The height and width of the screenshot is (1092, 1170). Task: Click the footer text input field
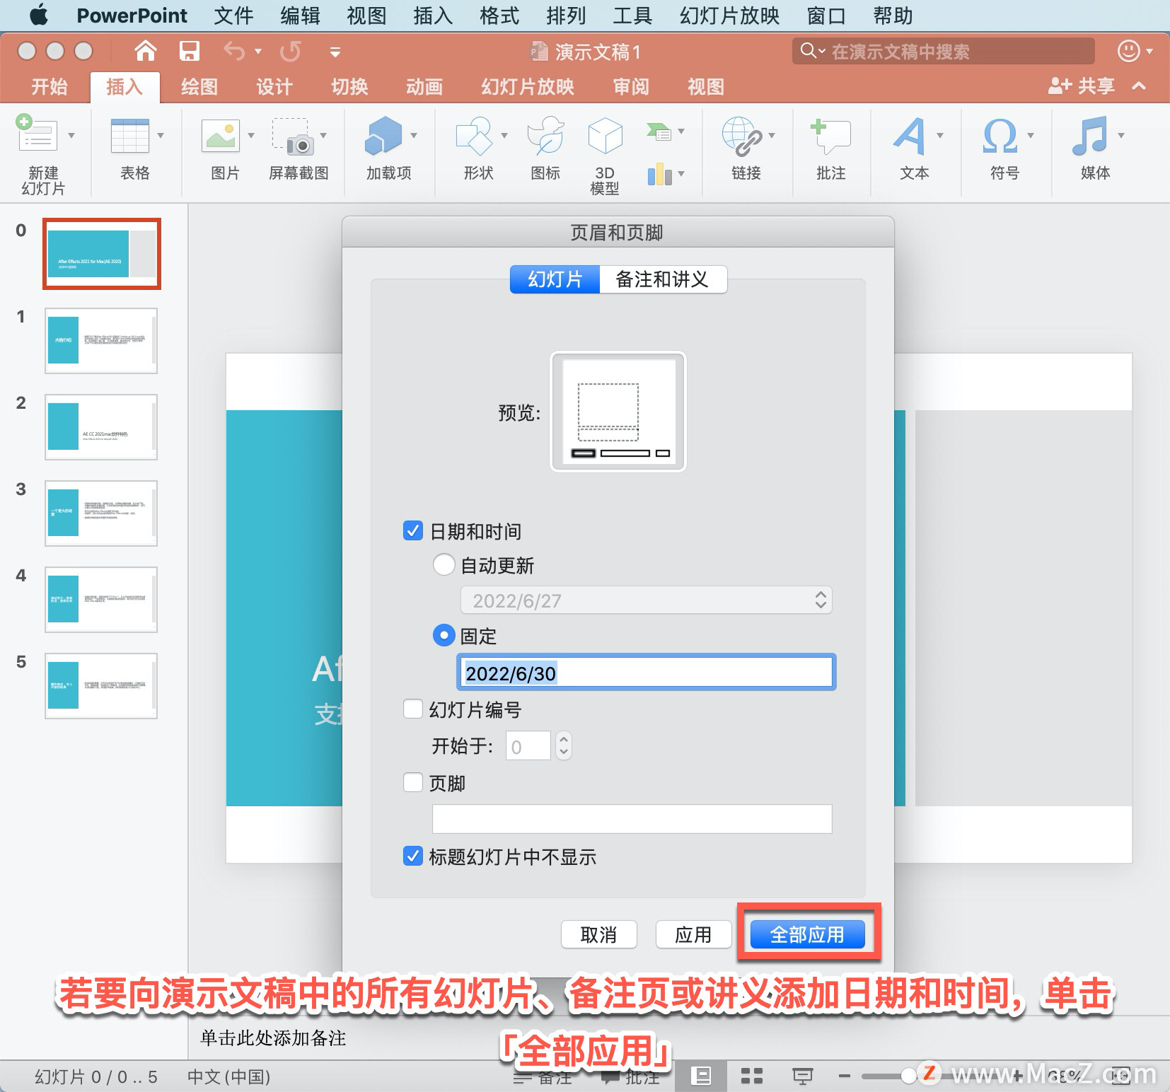(632, 819)
